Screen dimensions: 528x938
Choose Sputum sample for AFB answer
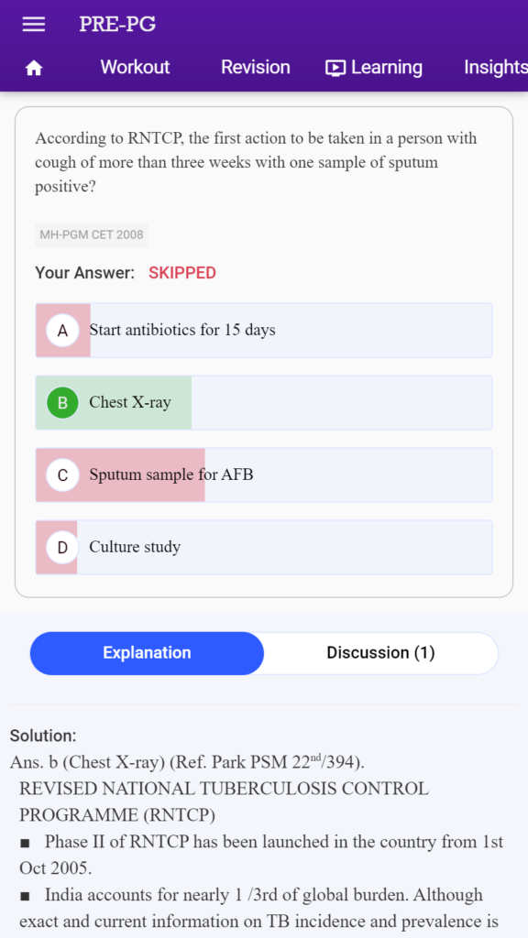click(x=264, y=475)
